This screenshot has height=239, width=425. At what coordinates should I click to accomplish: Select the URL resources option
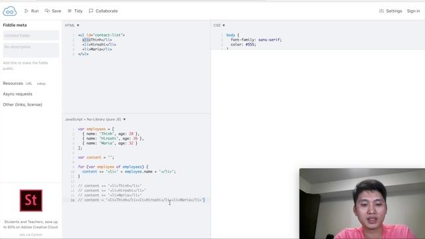click(29, 84)
